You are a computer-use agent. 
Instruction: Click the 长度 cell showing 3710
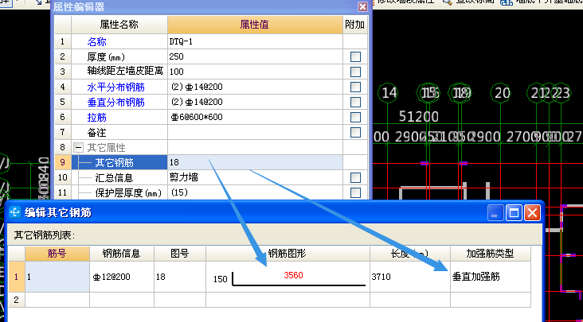409,277
